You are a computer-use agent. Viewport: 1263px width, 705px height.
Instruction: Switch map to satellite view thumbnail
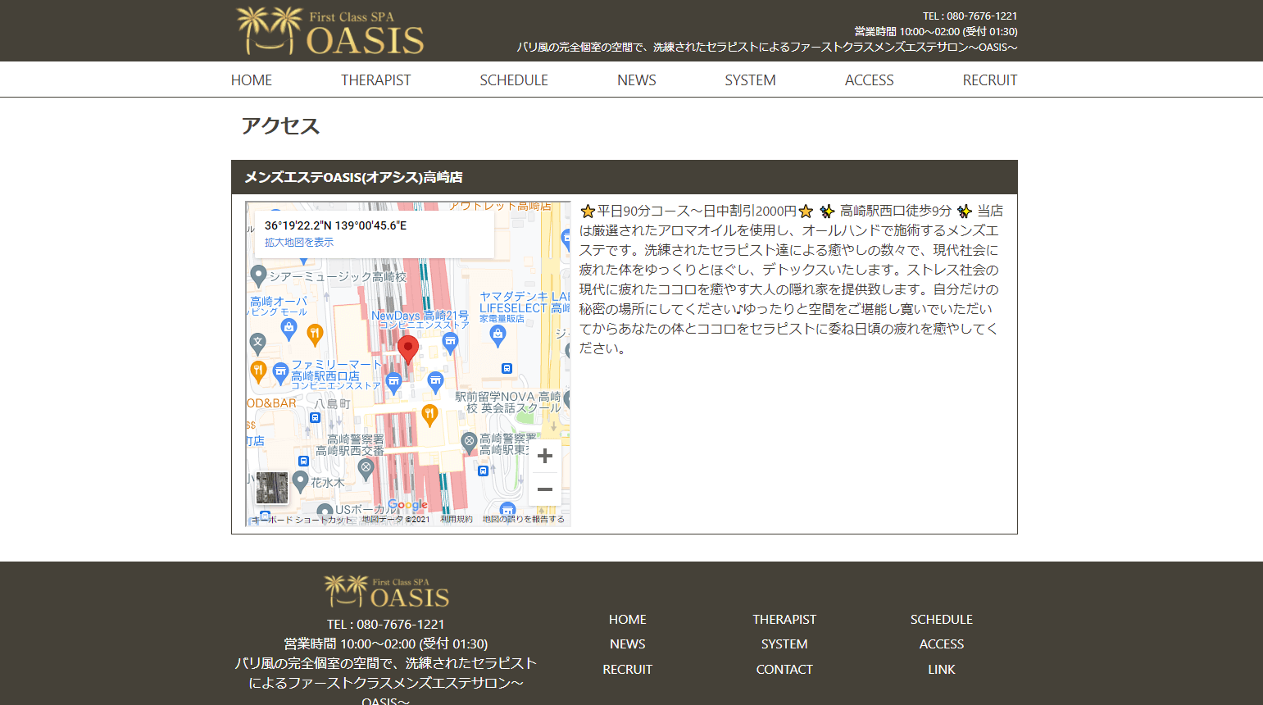point(272,488)
